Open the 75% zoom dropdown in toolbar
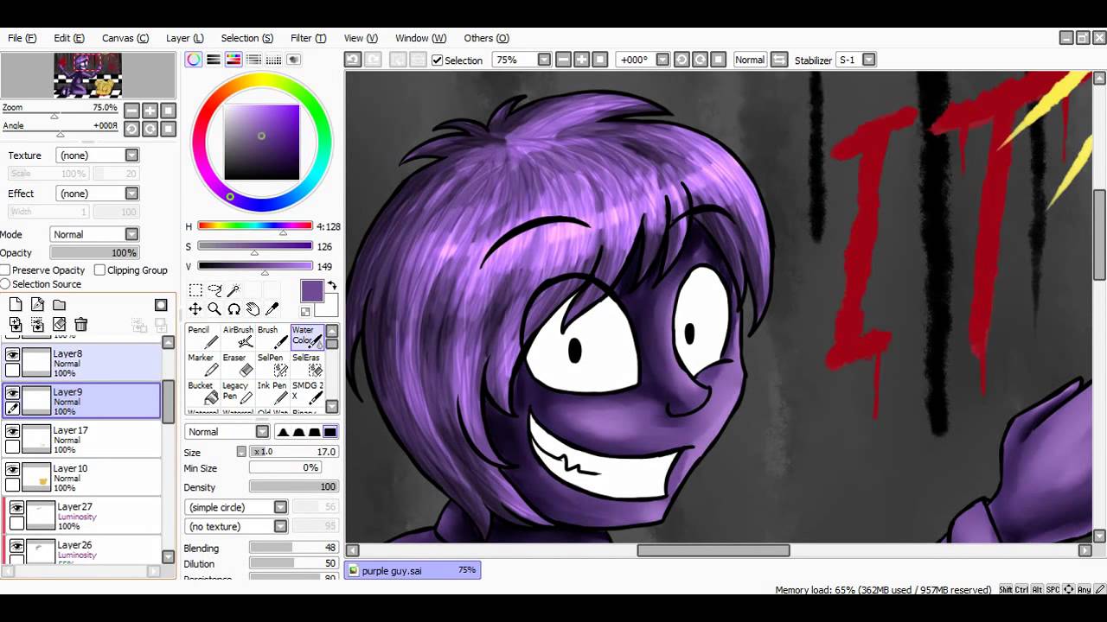 click(x=522, y=60)
